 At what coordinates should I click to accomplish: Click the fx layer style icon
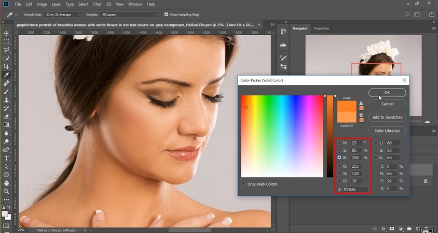pyautogui.click(x=384, y=228)
